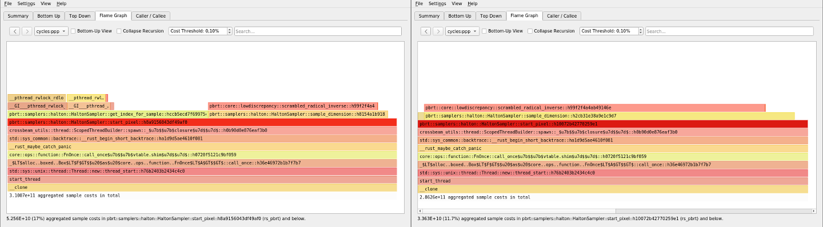Select start_thread frame in right flame graph
Image resolution: width=823 pixels, height=227 pixels.
[x=613, y=181]
